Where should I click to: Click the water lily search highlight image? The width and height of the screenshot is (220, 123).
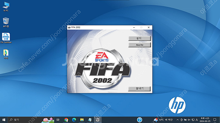pyautogui.click(x=48, y=120)
